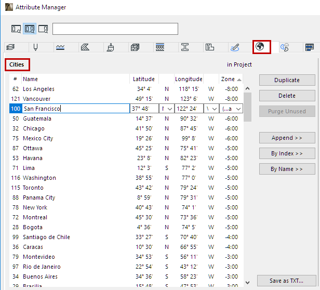Select the Caracas row

pyautogui.click(x=126, y=247)
